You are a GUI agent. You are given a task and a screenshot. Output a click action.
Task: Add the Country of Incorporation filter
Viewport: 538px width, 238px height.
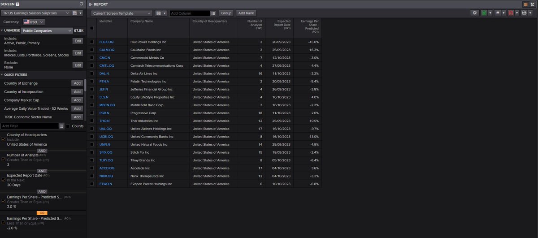[77, 91]
